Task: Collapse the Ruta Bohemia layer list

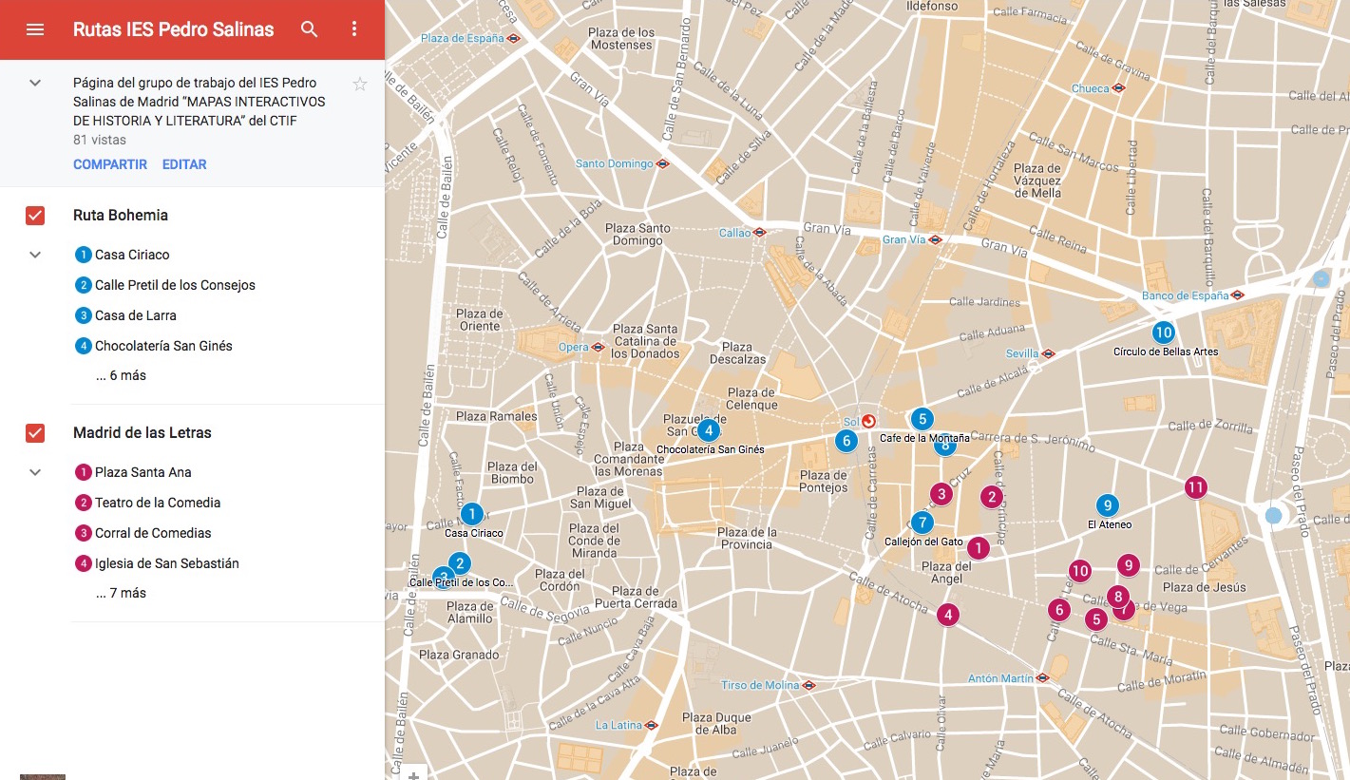Action: 35,255
